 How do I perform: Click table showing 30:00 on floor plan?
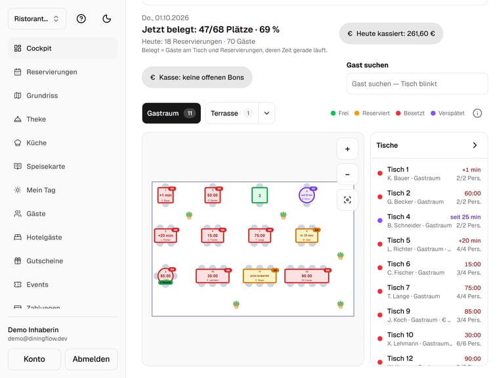213,276
